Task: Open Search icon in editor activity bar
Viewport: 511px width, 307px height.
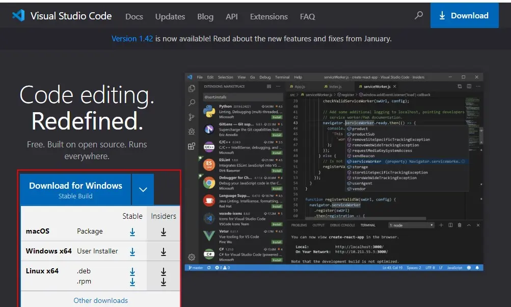Action: click(x=192, y=103)
